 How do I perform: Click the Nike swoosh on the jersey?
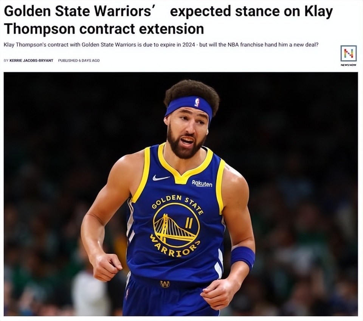coord(161,178)
